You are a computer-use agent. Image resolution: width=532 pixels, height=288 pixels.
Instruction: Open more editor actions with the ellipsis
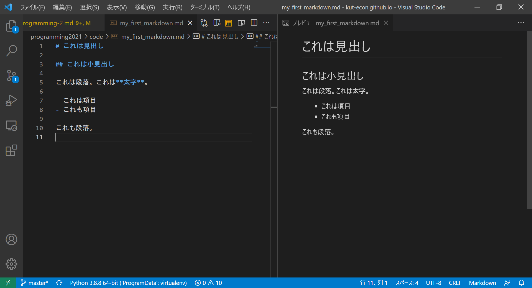click(x=267, y=23)
